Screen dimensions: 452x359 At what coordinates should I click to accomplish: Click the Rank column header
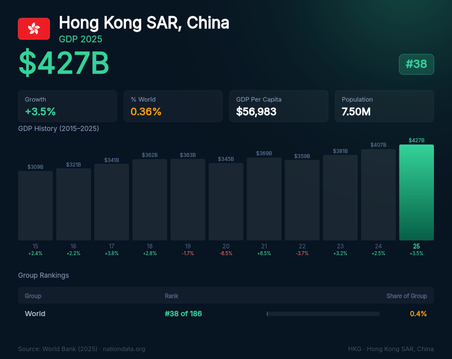172,296
